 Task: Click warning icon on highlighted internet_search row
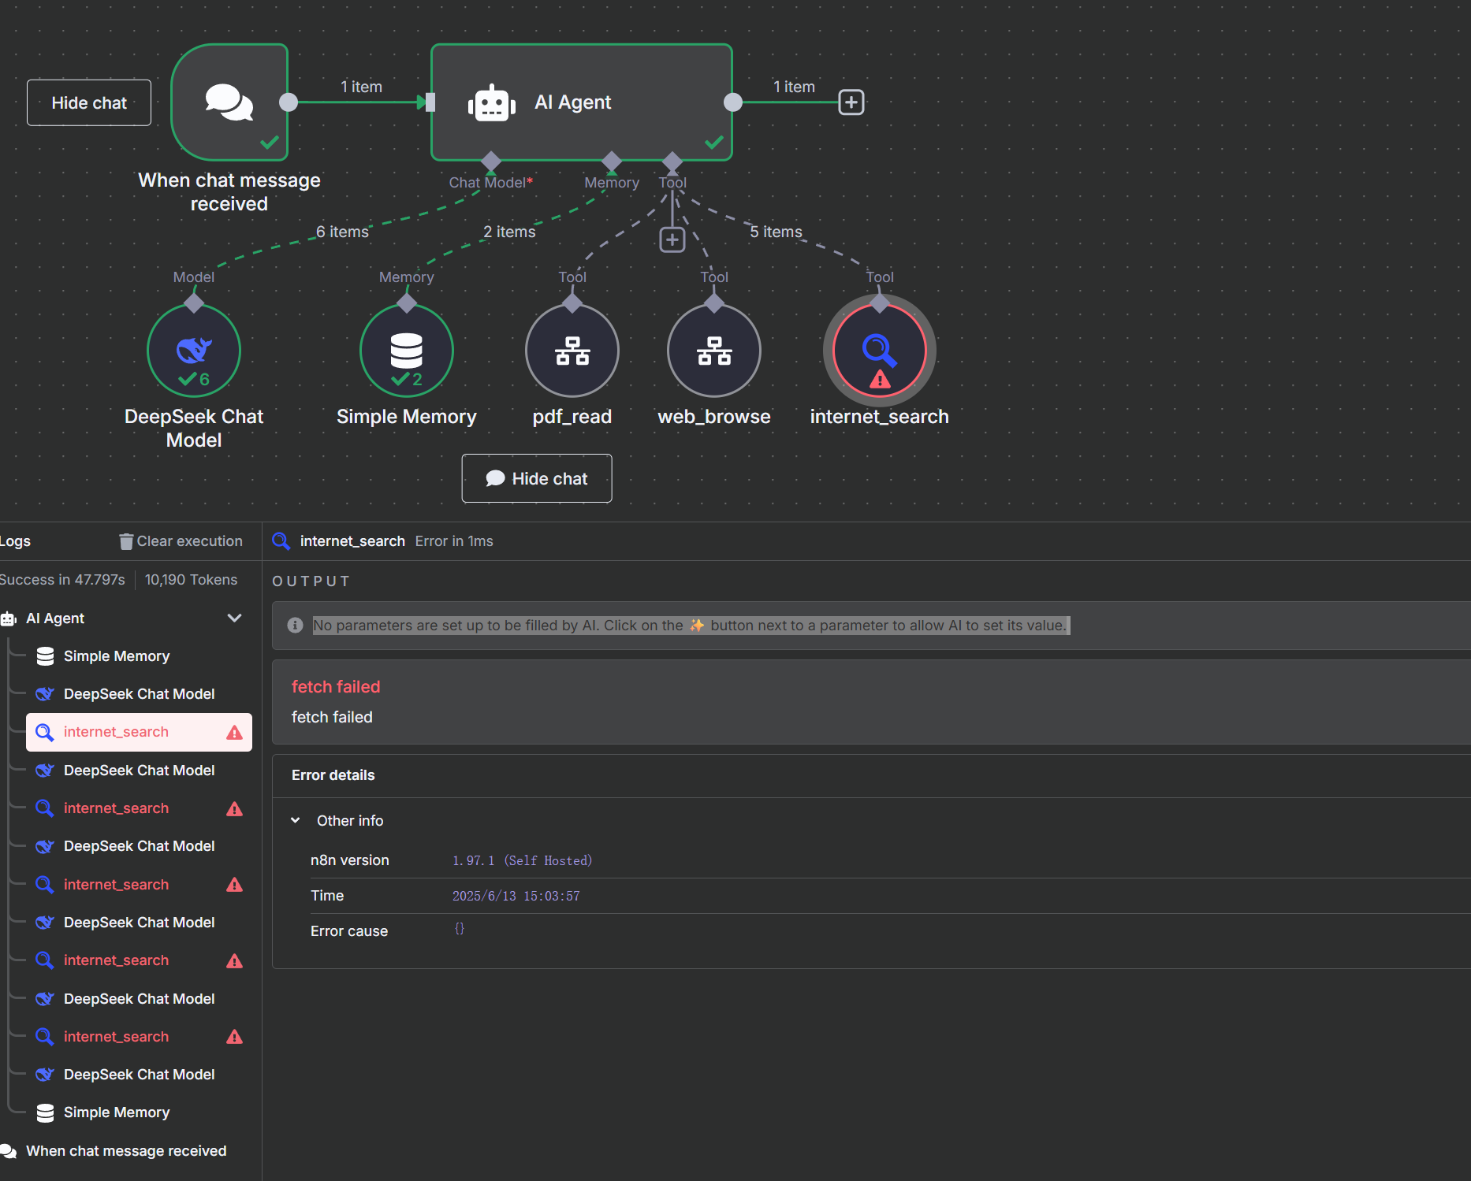pos(234,733)
